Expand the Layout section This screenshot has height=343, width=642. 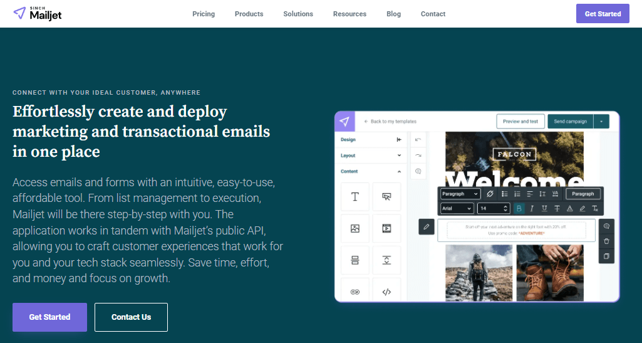point(371,156)
